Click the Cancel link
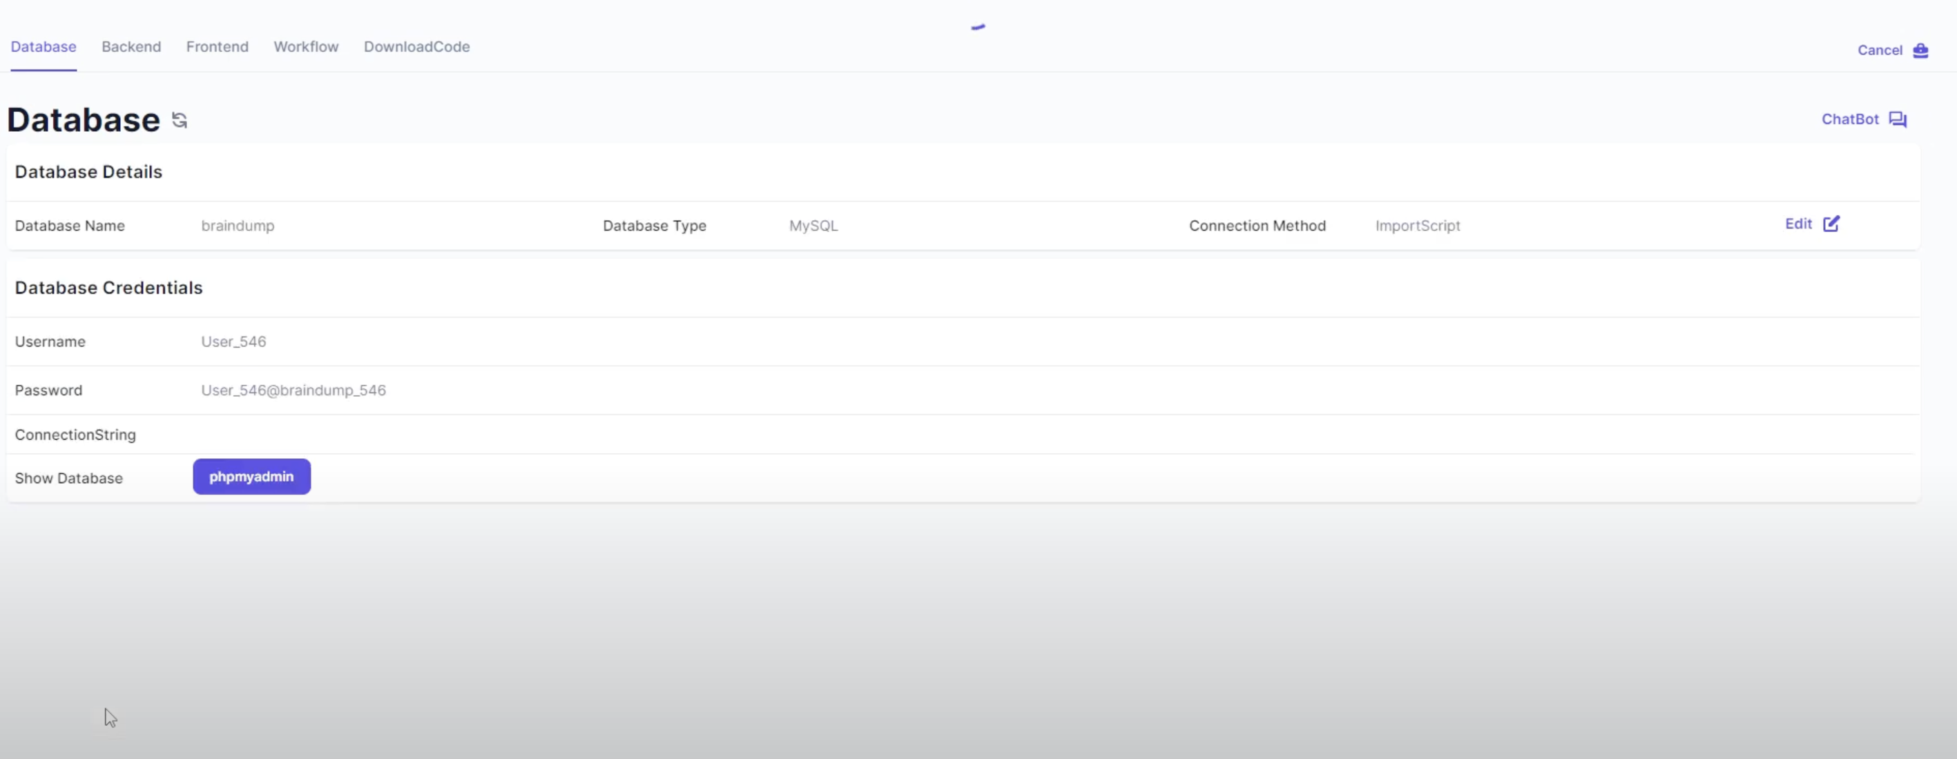The width and height of the screenshot is (1957, 759). coord(1880,50)
